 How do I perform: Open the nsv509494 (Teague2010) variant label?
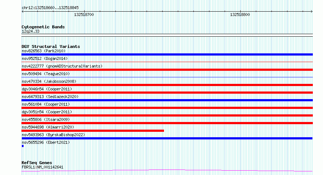pos(46,74)
